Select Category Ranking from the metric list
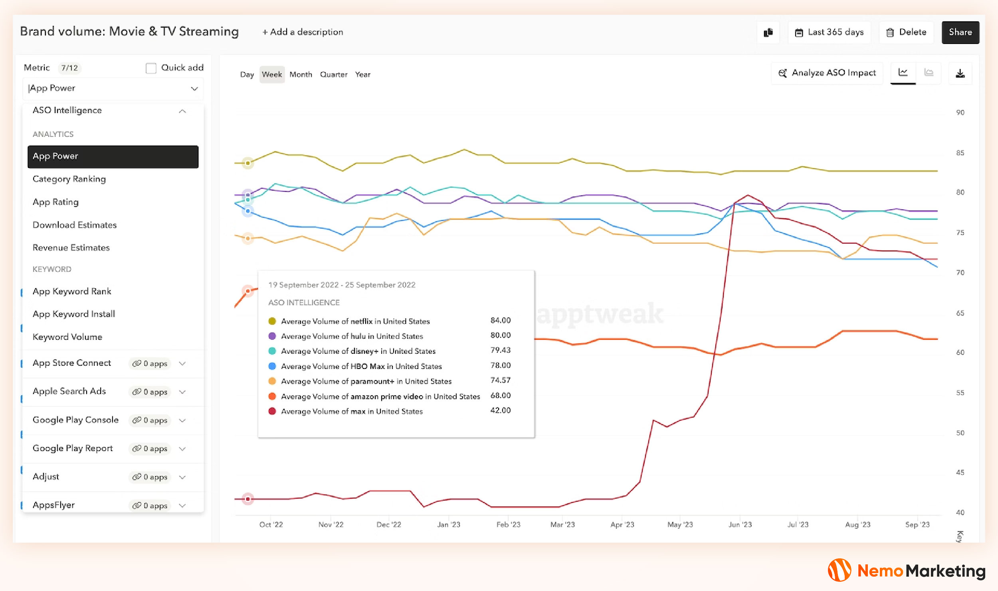This screenshot has width=998, height=591. pyautogui.click(x=69, y=179)
